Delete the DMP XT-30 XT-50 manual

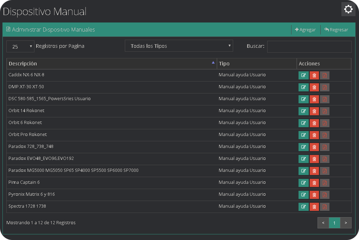coord(314,87)
